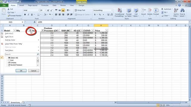Select the Format Painter tool
Screen dimensions: 191x107
point(14,15)
